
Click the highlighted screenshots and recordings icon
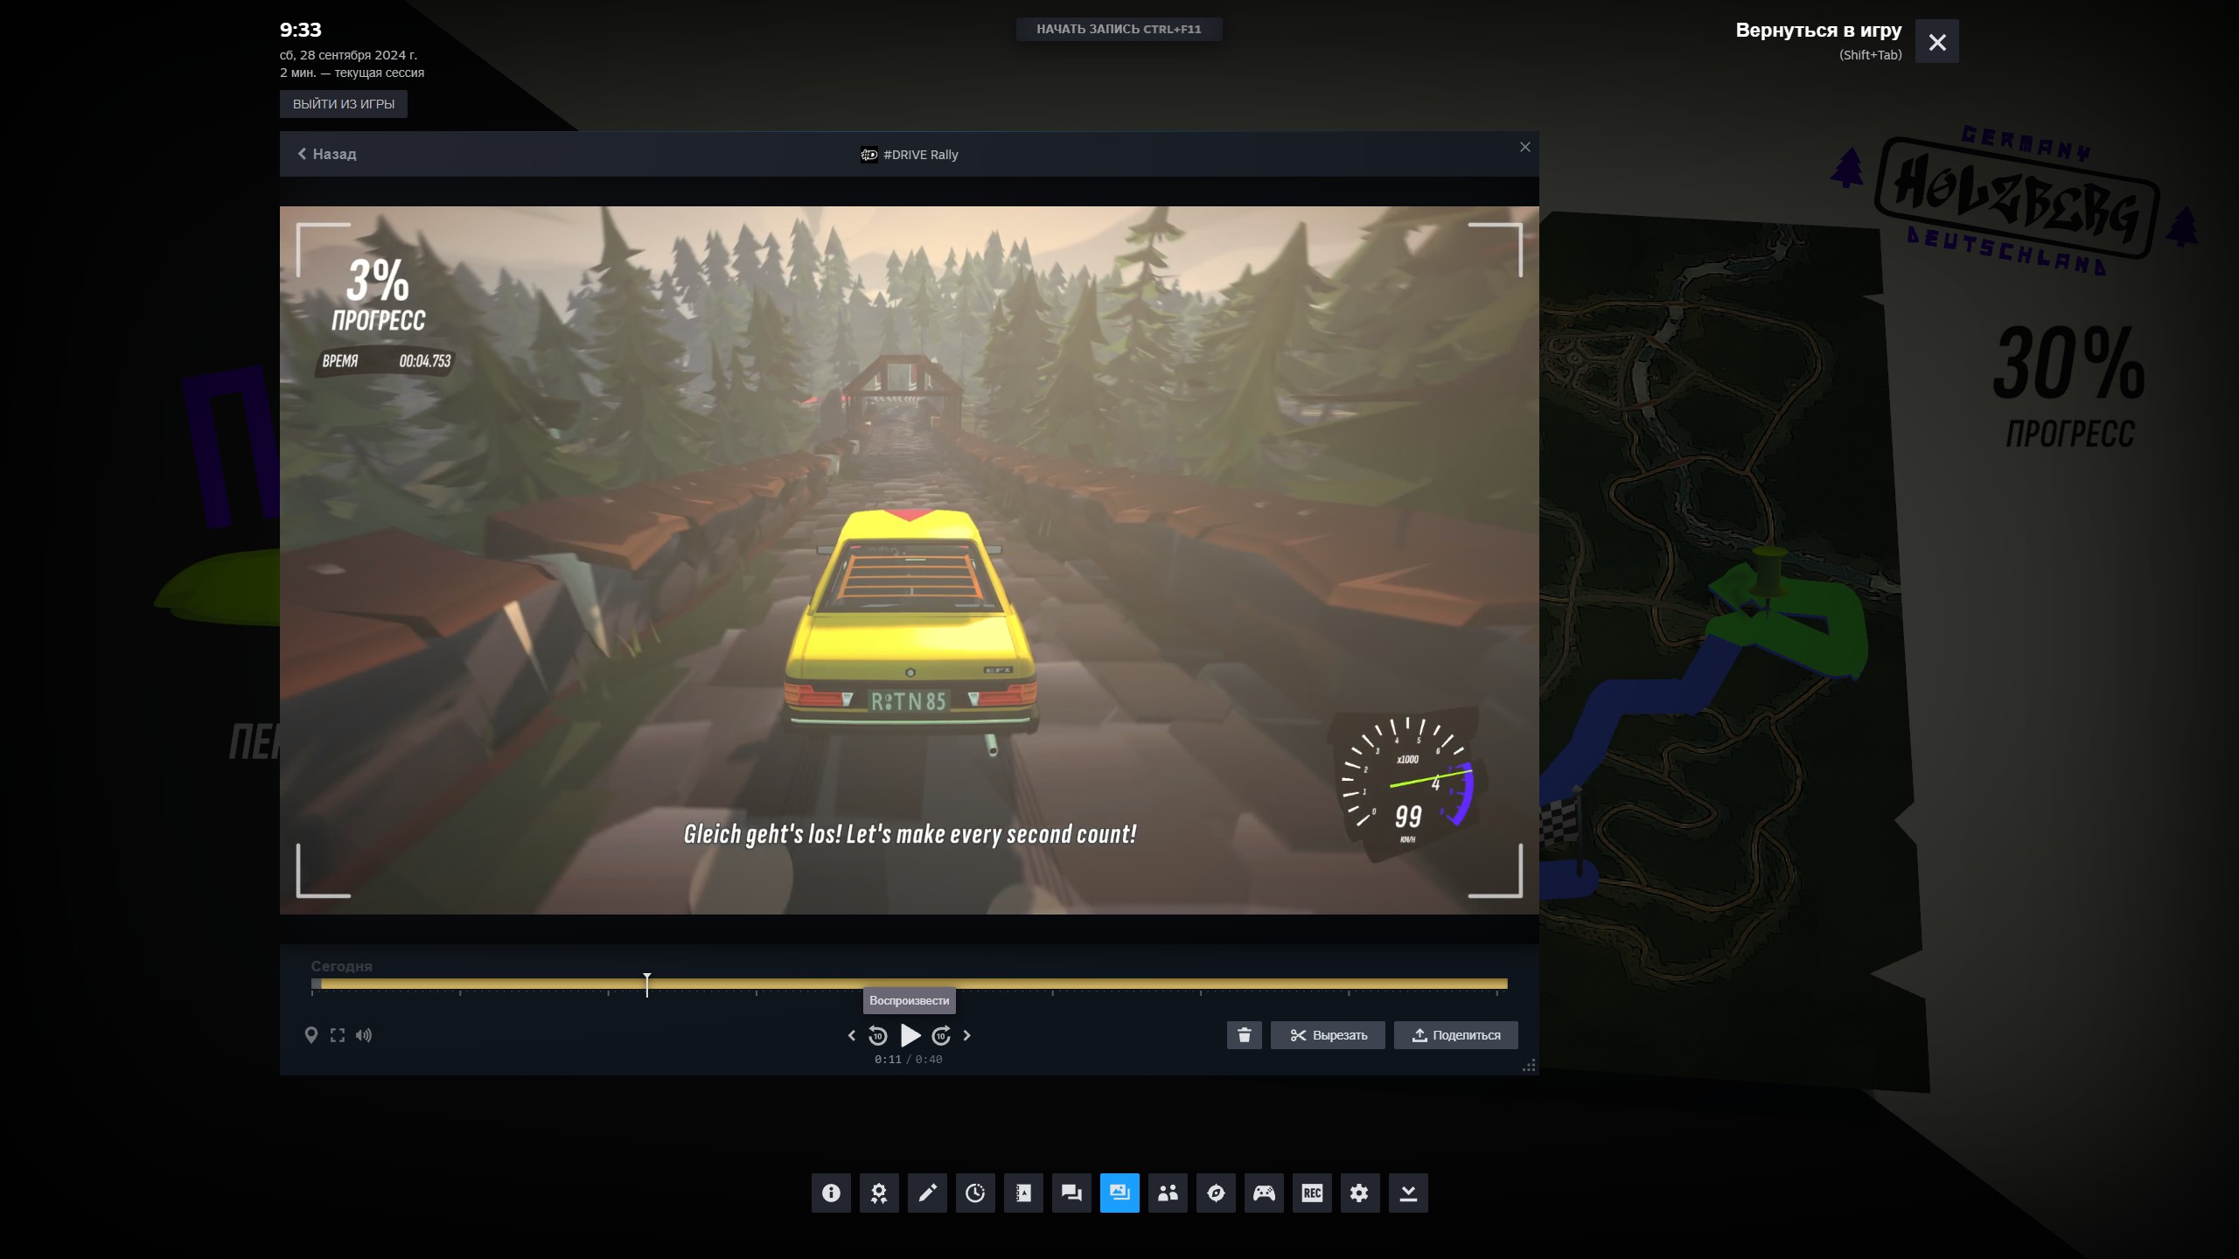coord(1119,1193)
